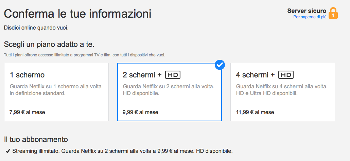The height and width of the screenshot is (161, 350).
Task: Select the 1 schermo plan
Action: [56, 92]
